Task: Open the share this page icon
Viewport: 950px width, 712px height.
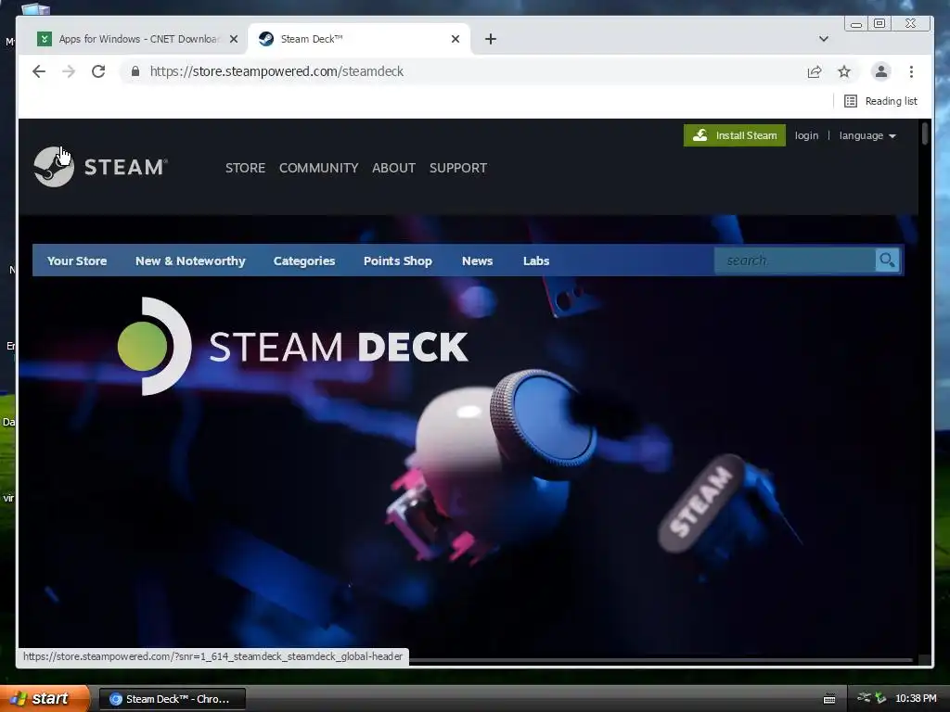Action: point(815,71)
